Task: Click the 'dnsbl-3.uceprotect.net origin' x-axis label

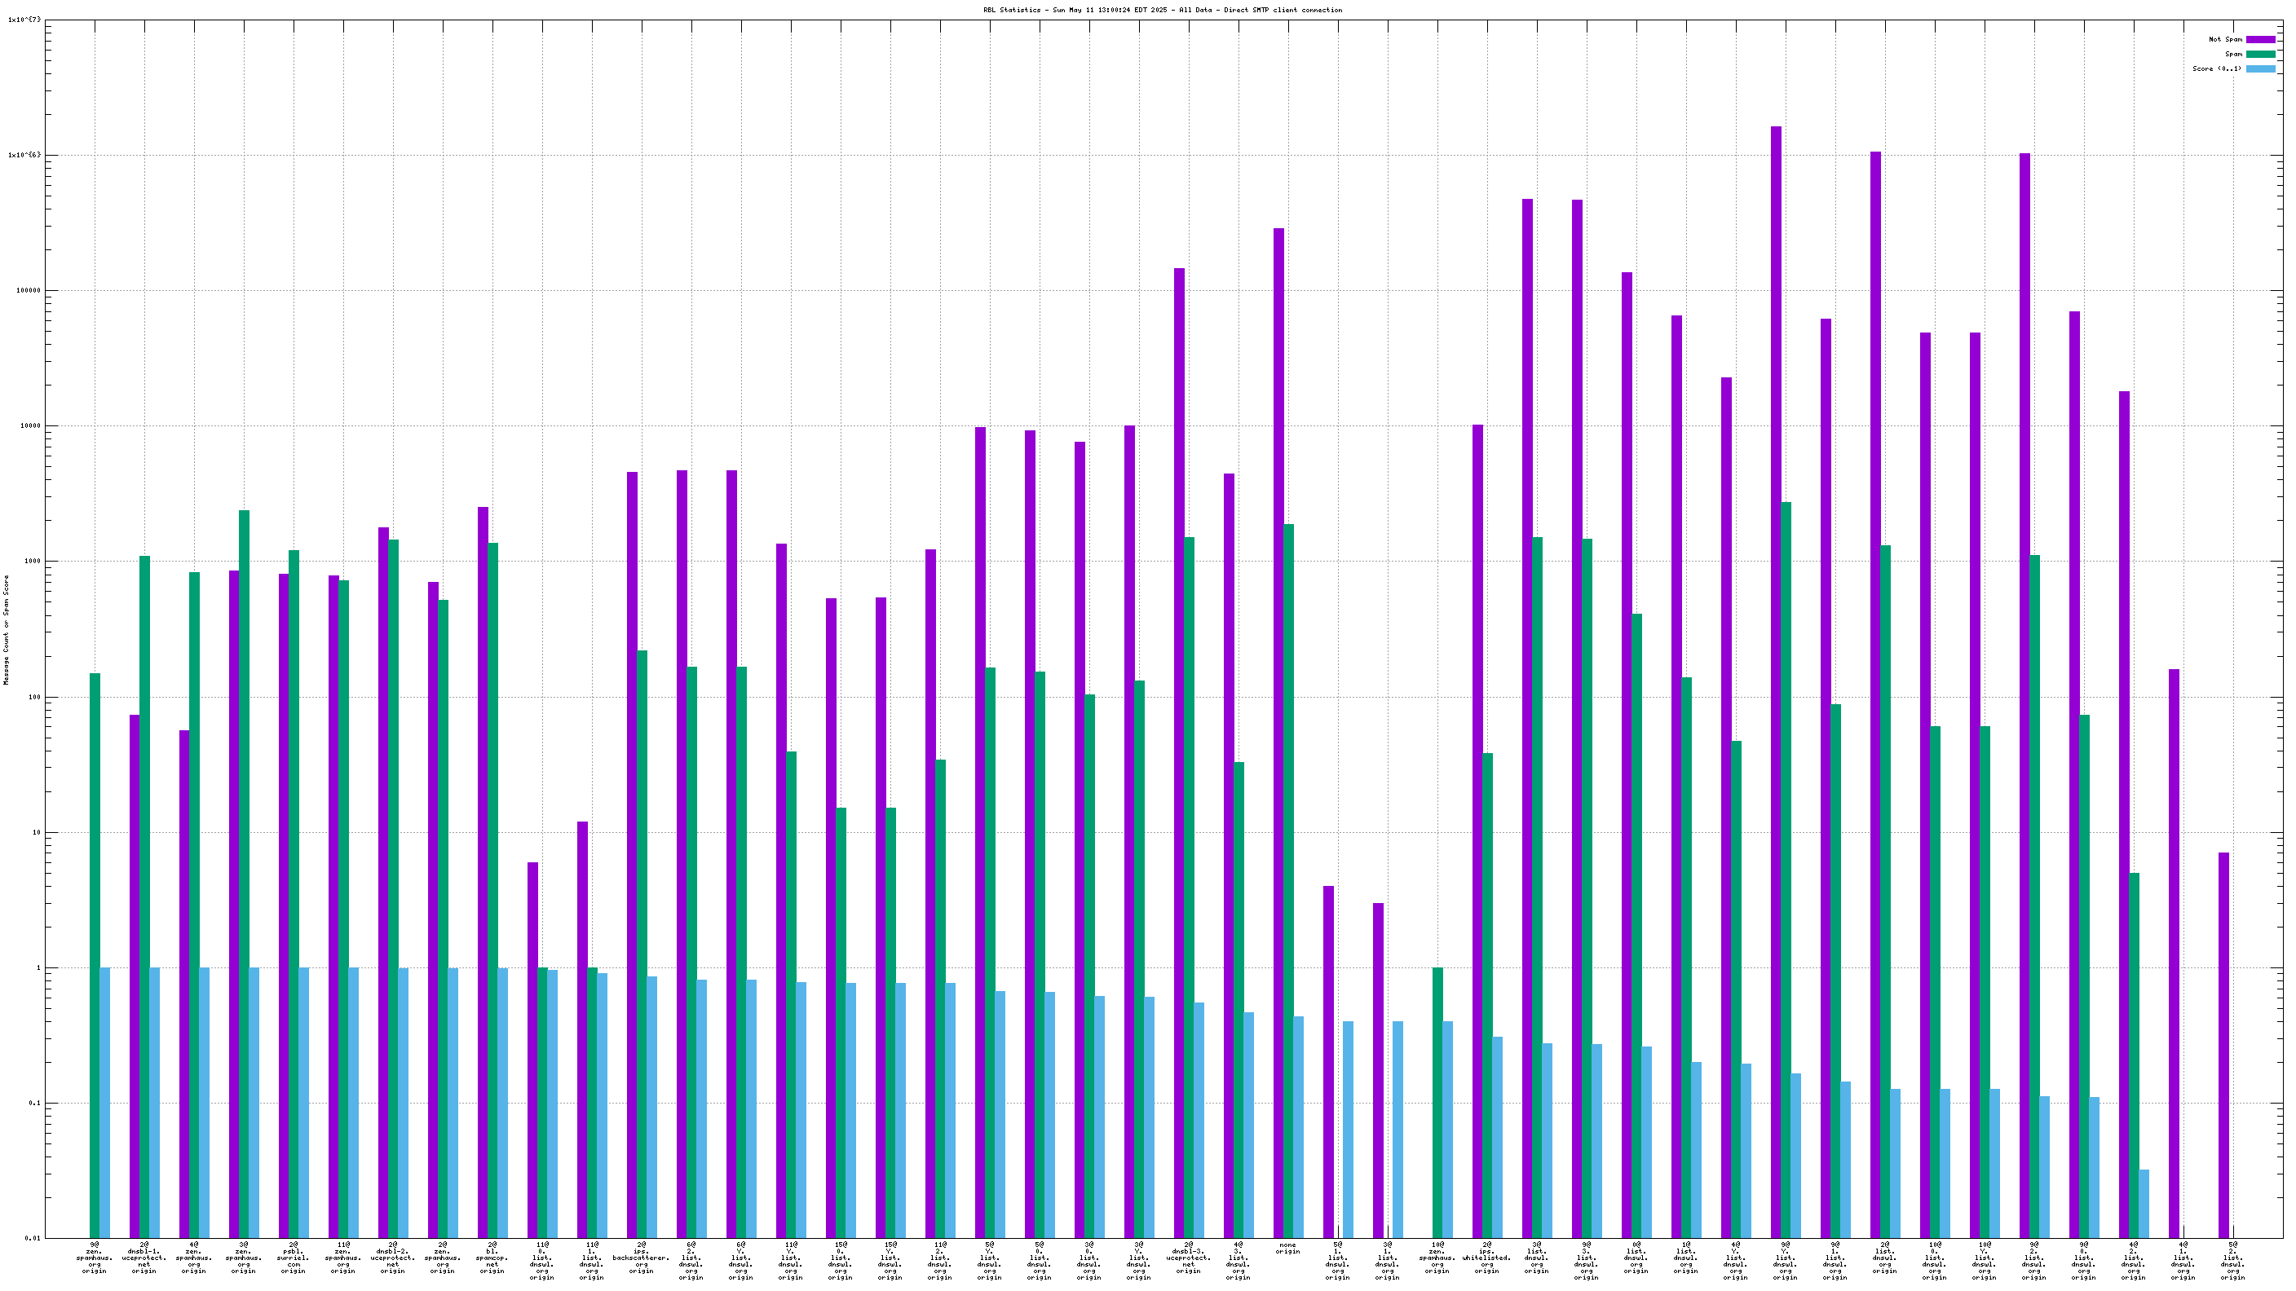Action: pyautogui.click(x=1188, y=1257)
